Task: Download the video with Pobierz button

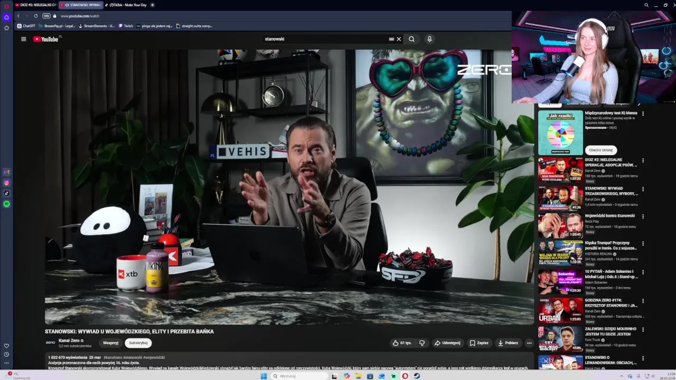Action: pos(508,343)
